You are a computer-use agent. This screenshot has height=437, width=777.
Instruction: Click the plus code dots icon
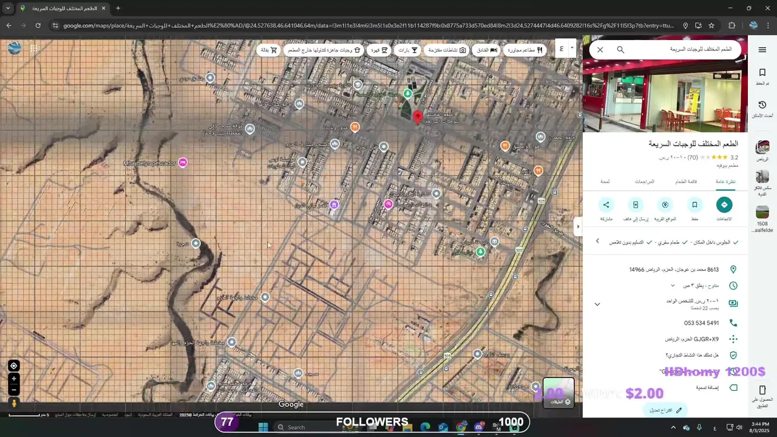(733, 339)
